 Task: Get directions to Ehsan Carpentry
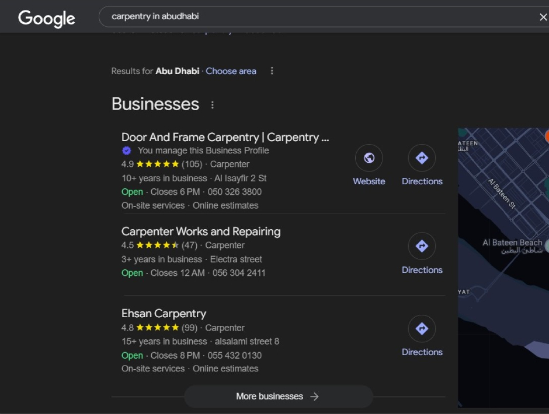[422, 329]
